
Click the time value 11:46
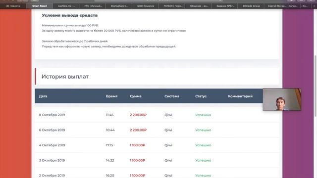(110, 115)
